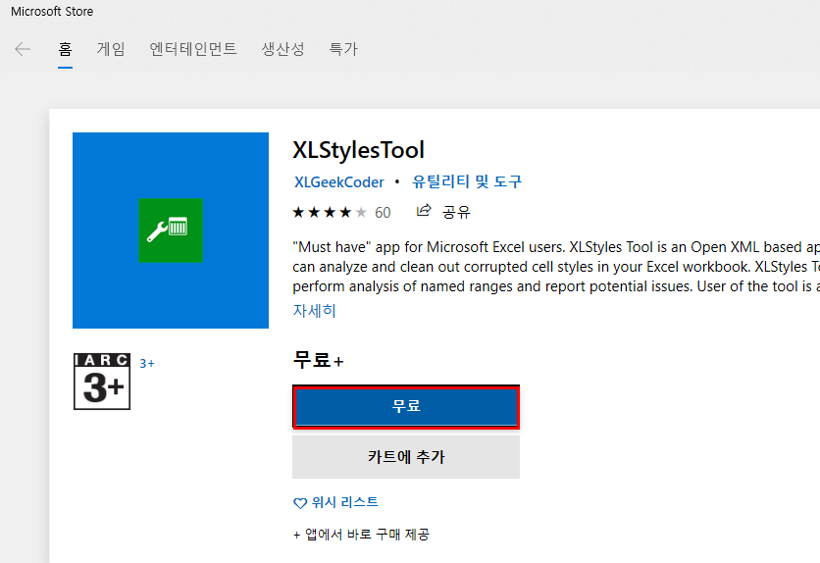Click the Microsoft Store window title
Screen dimensions: 820x563
[x=52, y=12]
